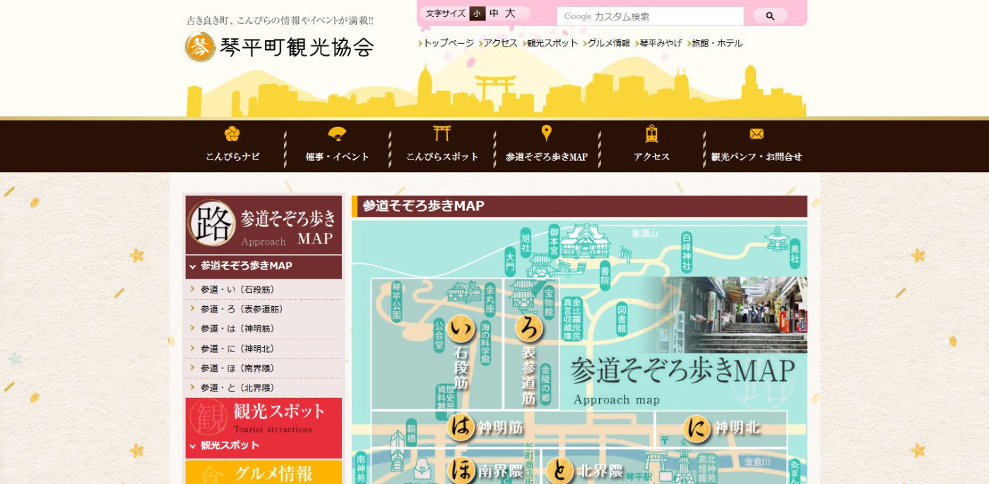Go to 旅館・ホテル in top menu

(x=716, y=43)
